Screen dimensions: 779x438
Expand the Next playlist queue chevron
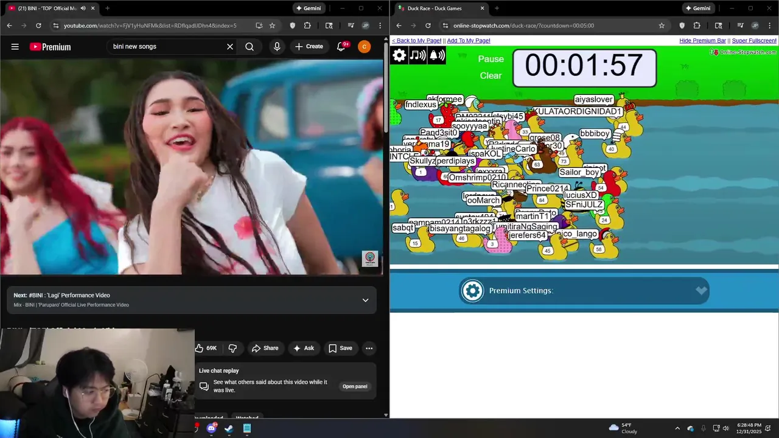(x=365, y=300)
